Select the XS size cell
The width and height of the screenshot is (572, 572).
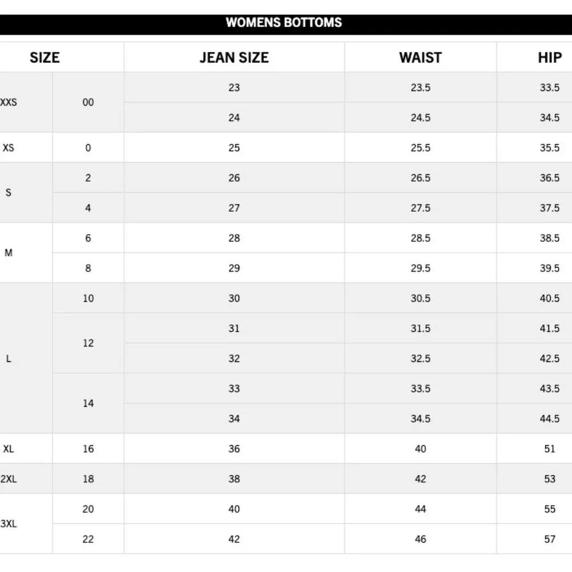9,148
